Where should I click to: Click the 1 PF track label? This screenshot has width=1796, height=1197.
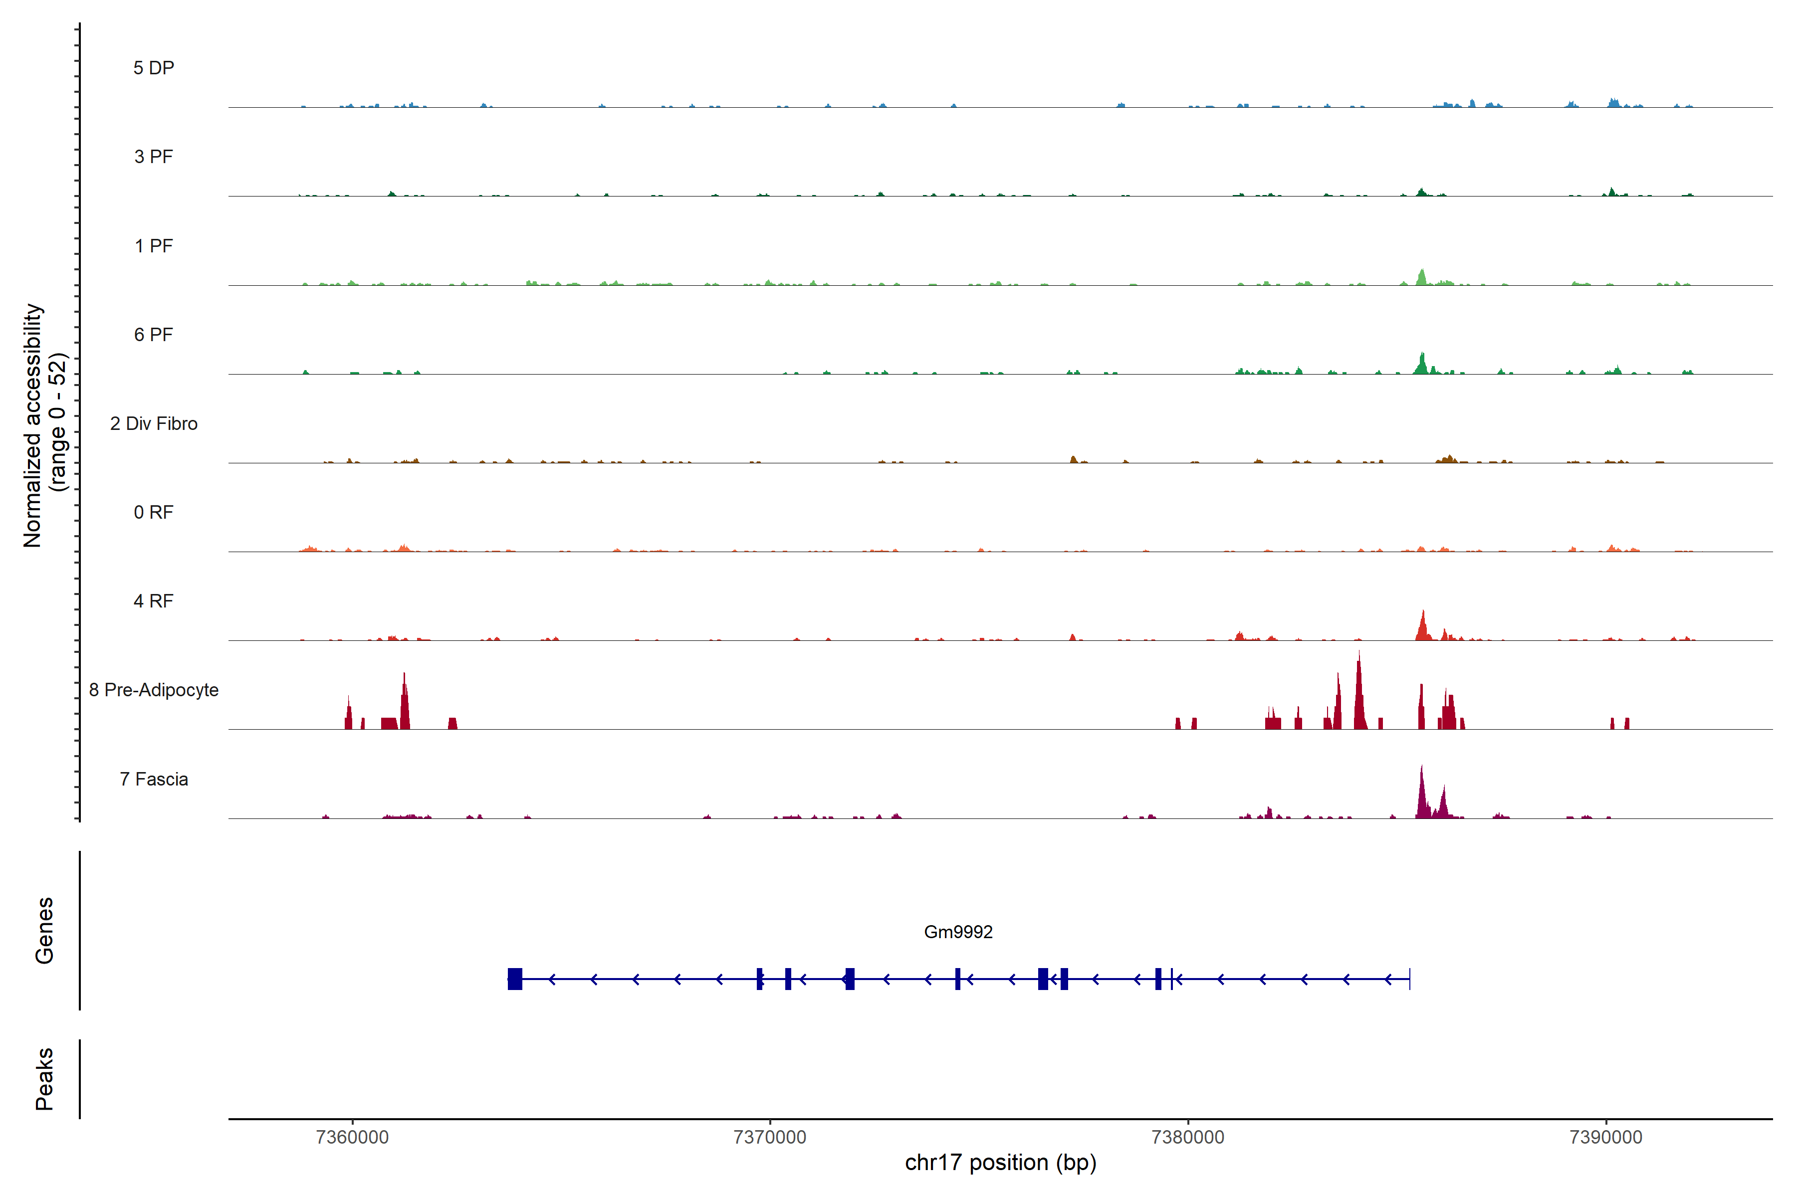(x=154, y=246)
